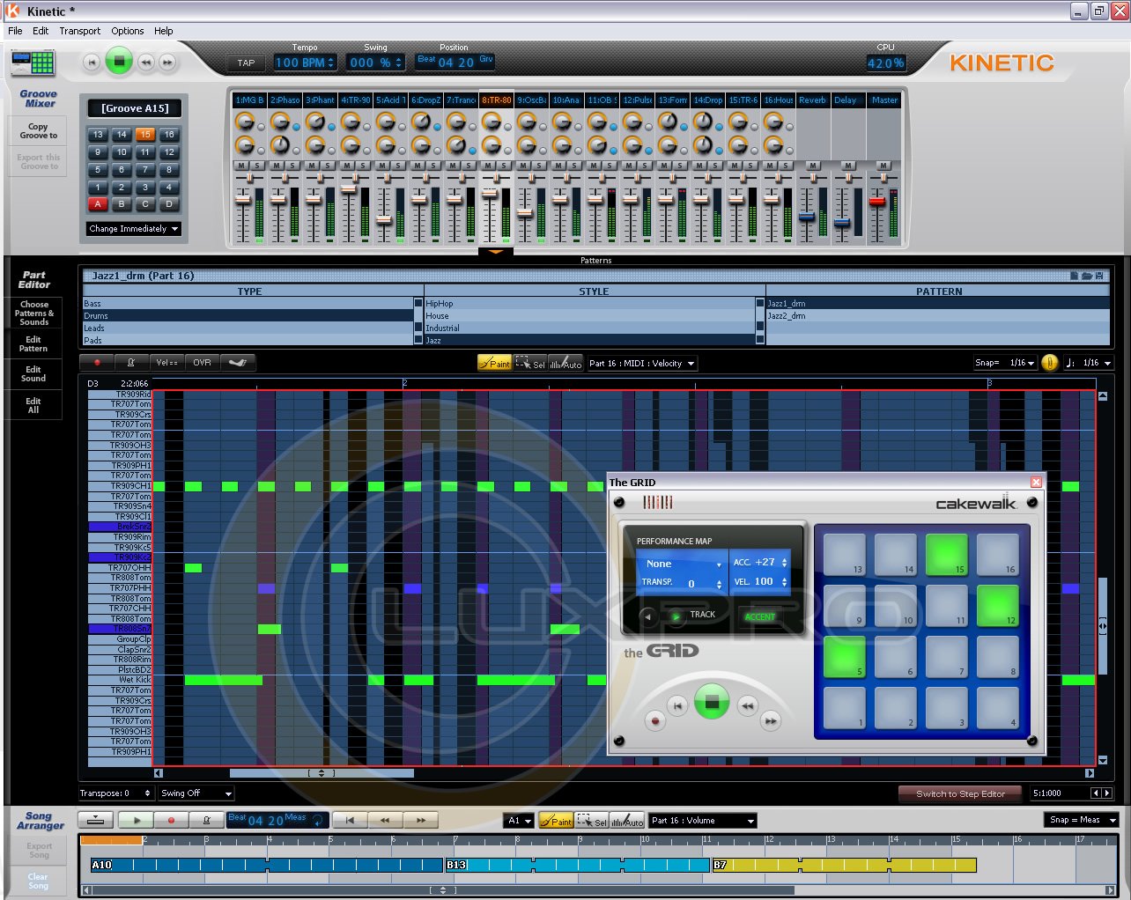This screenshot has height=900, width=1131.
Task: Select the Paint tool in the Part Editor
Action: tap(494, 363)
